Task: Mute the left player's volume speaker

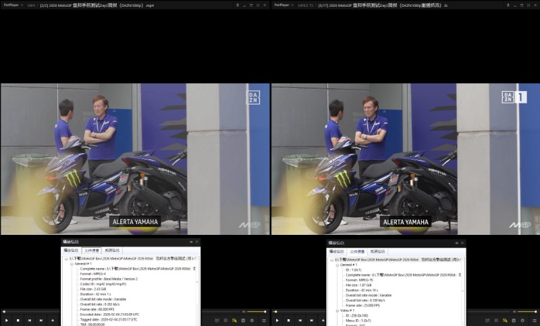Action: pos(243,311)
